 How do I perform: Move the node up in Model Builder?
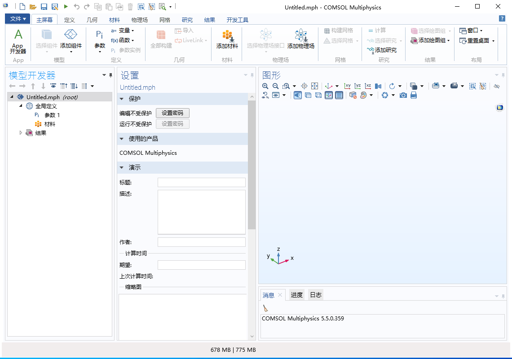(33, 86)
